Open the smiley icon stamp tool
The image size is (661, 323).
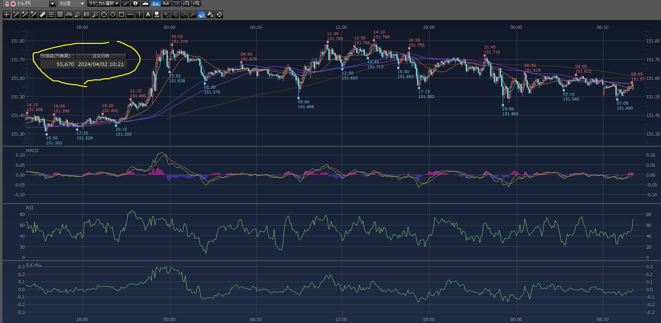point(157,14)
